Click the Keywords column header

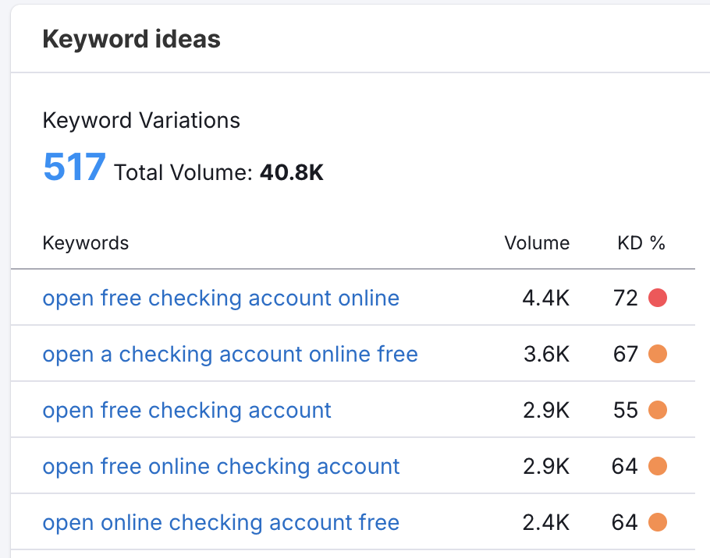point(86,243)
